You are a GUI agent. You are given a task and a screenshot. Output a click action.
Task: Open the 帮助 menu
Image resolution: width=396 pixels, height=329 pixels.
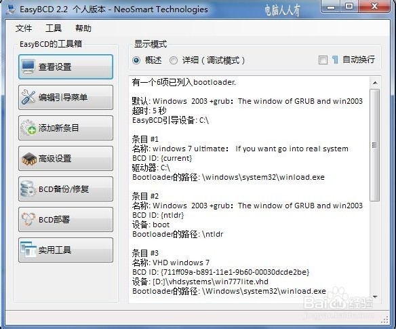coord(83,28)
